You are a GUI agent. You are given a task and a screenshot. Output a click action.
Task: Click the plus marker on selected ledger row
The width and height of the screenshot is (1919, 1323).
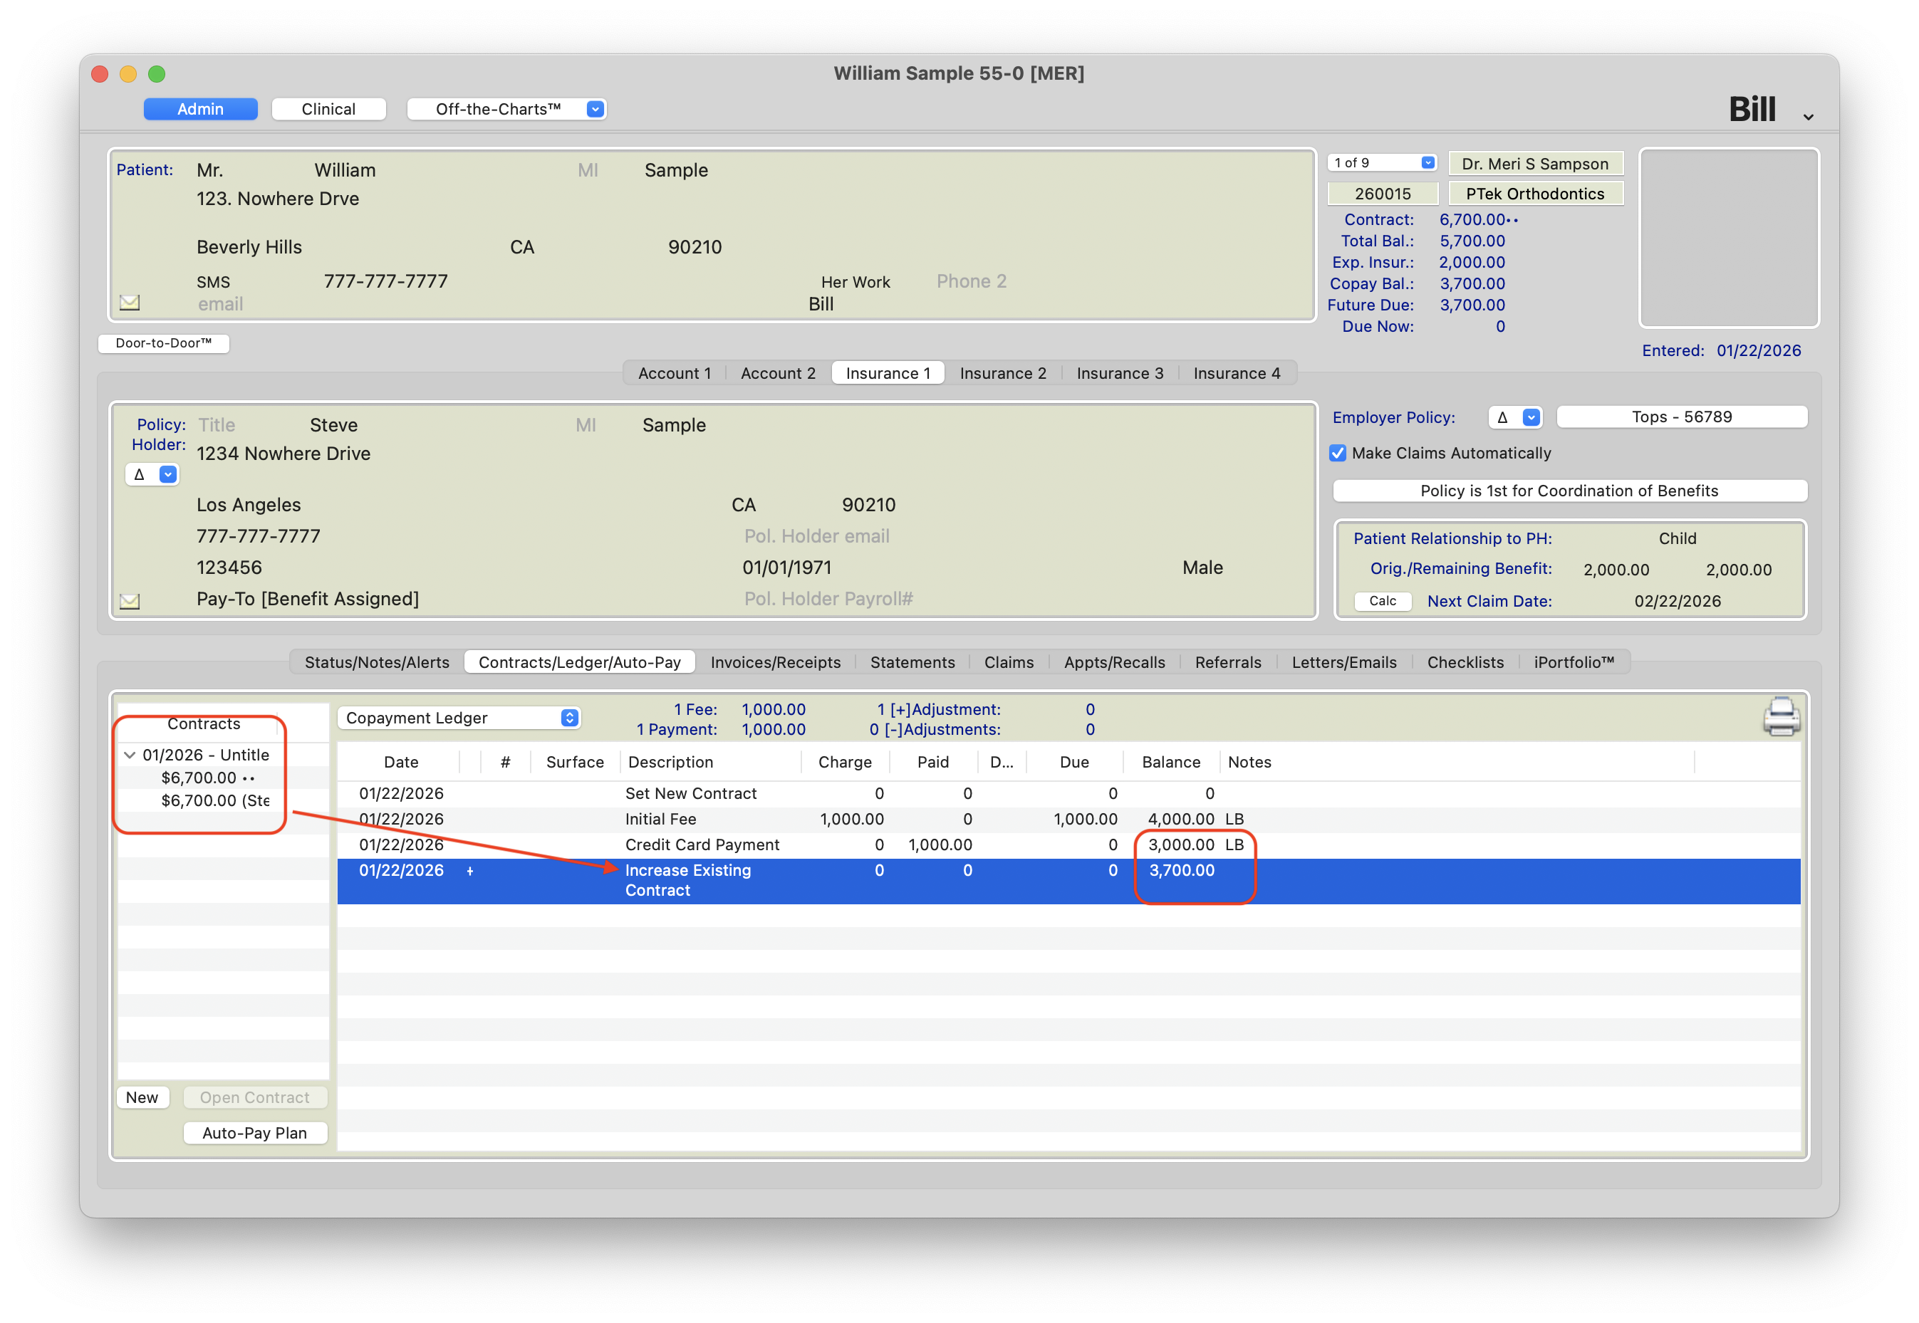pos(470,872)
